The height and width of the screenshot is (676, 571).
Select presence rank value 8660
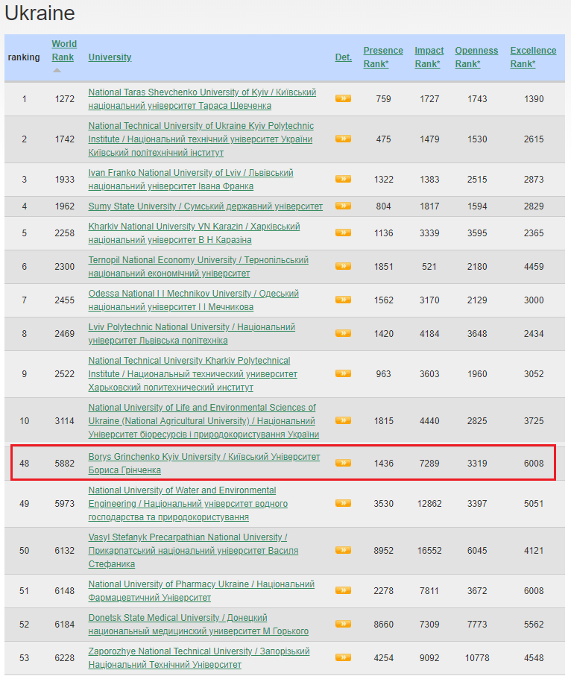click(383, 625)
